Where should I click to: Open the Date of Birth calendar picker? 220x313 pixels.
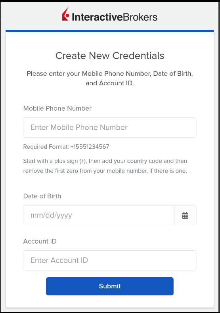(x=185, y=215)
